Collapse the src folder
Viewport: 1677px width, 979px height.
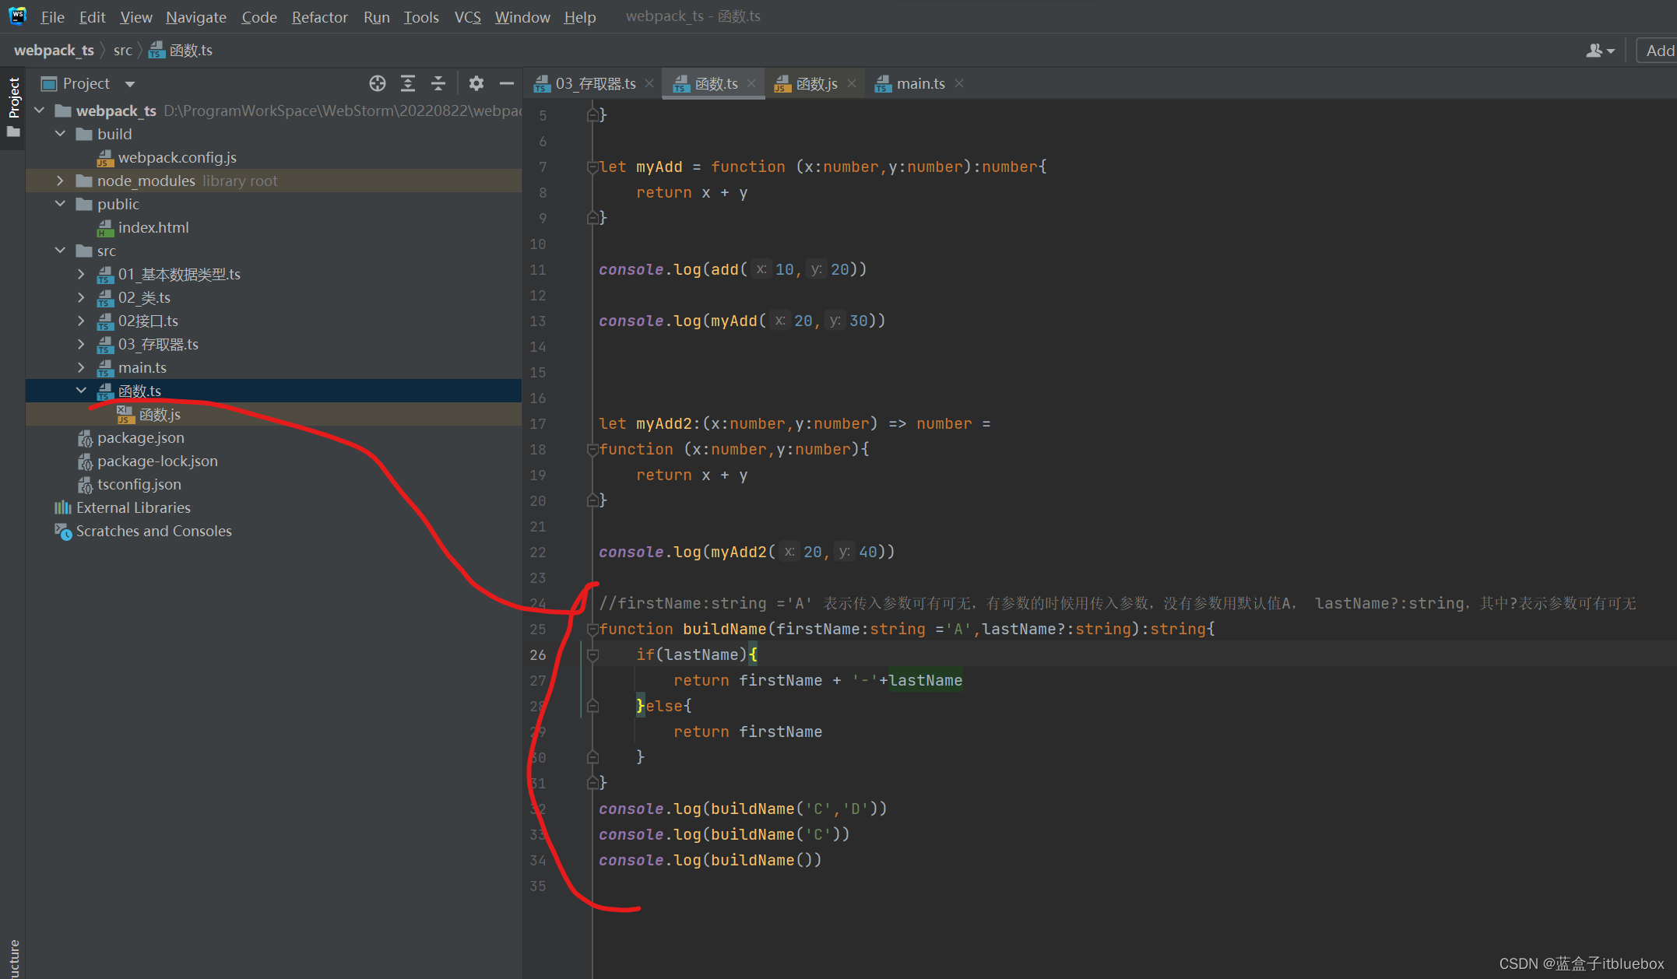[61, 251]
